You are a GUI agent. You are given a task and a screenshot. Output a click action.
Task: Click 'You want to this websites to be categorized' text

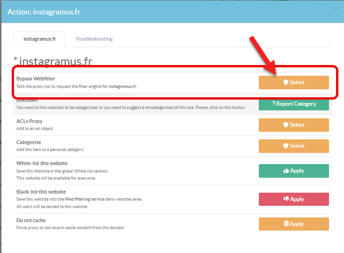[x=131, y=108]
